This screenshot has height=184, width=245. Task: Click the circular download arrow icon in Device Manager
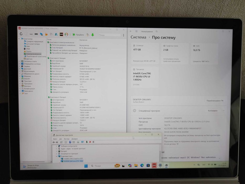point(93,142)
